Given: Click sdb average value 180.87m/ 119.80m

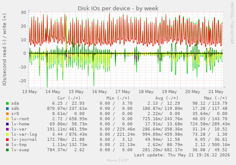Looking at the screenshot, I should 163,109.
